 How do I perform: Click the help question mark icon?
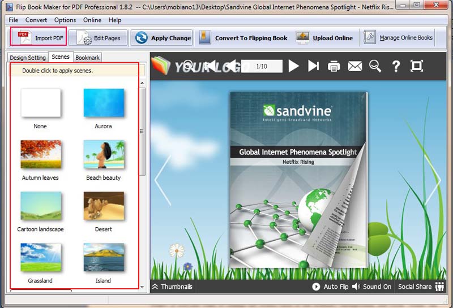tap(396, 66)
